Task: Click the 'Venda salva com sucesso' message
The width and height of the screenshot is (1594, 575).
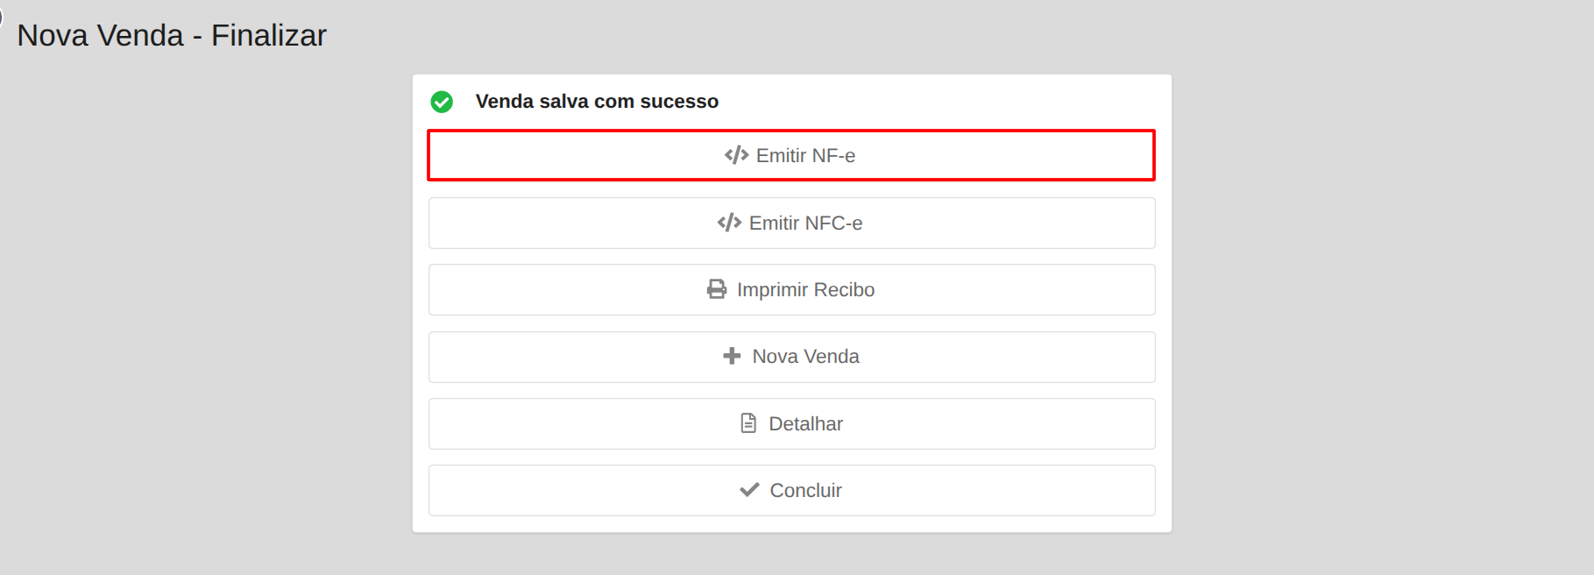Action: coord(597,102)
